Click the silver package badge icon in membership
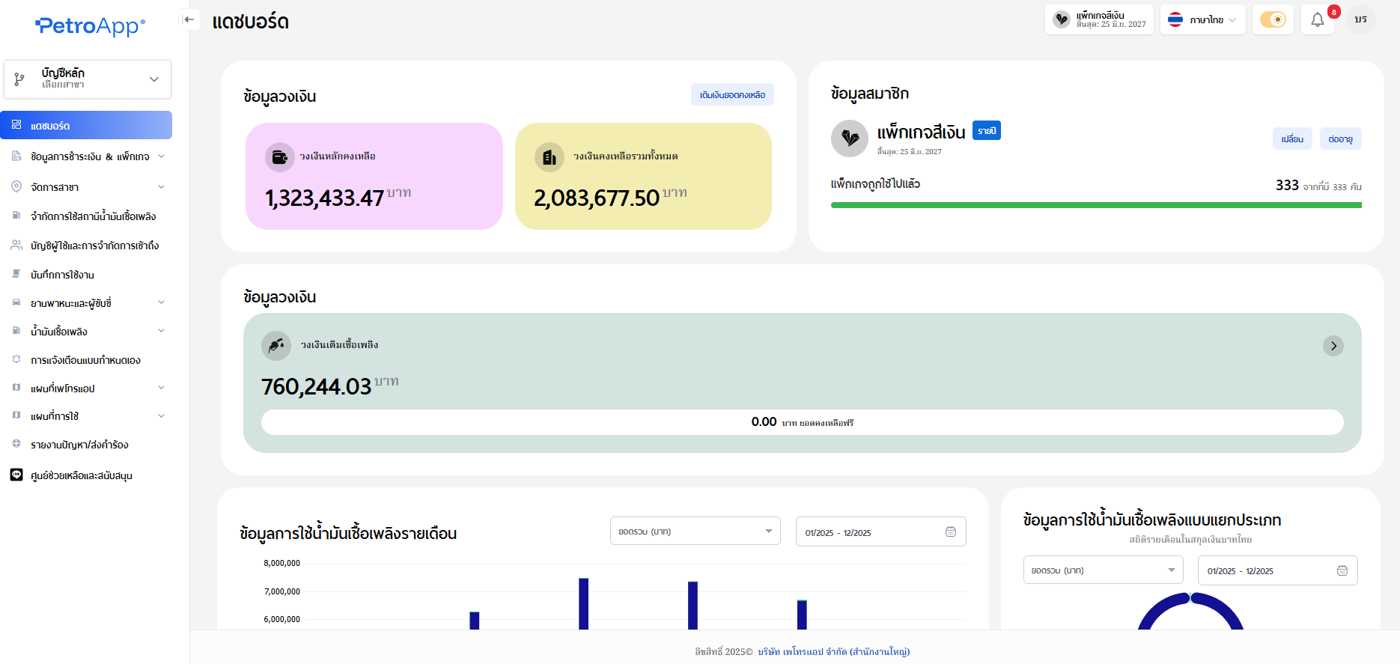The height and width of the screenshot is (664, 1400). [x=850, y=138]
